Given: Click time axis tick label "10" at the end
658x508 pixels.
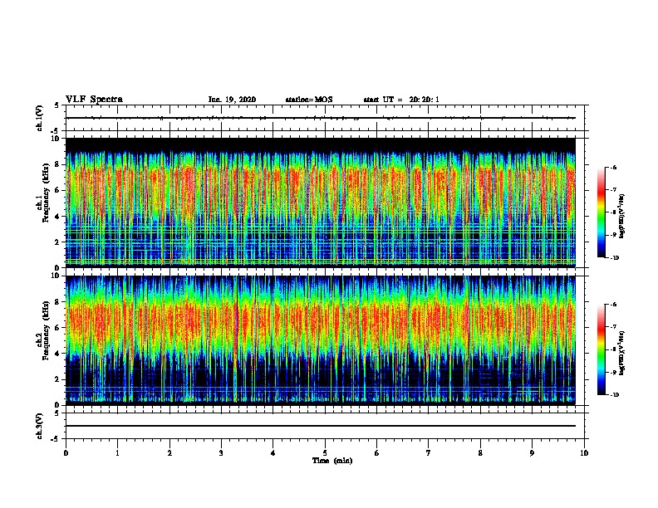Looking at the screenshot, I should pyautogui.click(x=584, y=453).
